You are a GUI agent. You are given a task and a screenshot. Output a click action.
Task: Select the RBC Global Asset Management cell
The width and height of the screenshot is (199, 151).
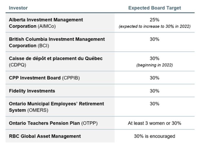(45, 136)
